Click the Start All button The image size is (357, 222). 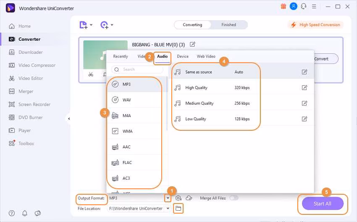click(323, 203)
